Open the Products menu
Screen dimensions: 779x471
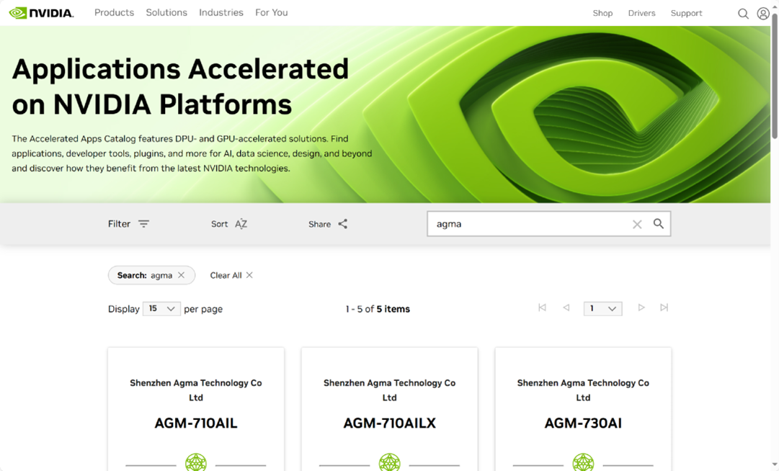tap(115, 12)
